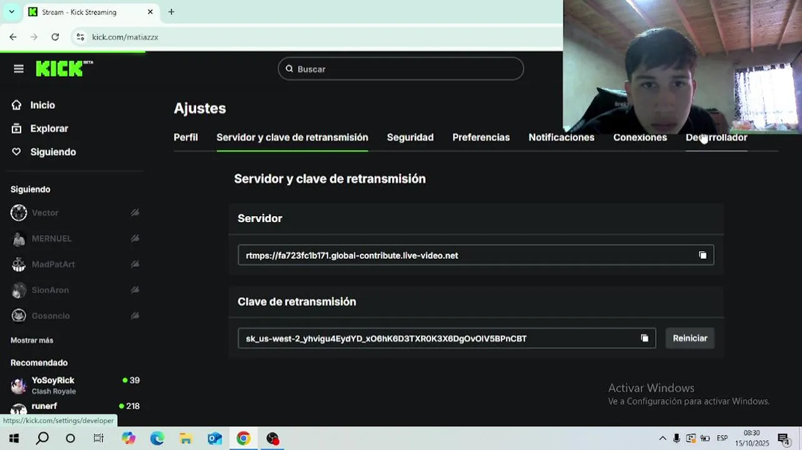The height and width of the screenshot is (450, 802).
Task: Open MERNUEL channel avatar
Action: pos(19,239)
